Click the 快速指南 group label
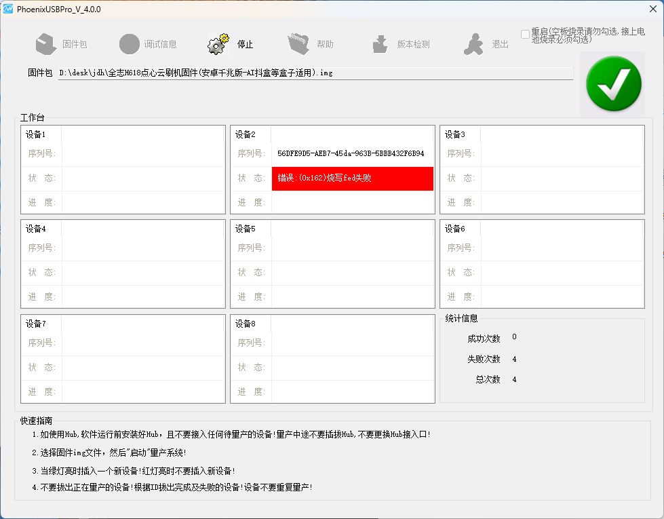This screenshot has width=664, height=519. (x=36, y=421)
